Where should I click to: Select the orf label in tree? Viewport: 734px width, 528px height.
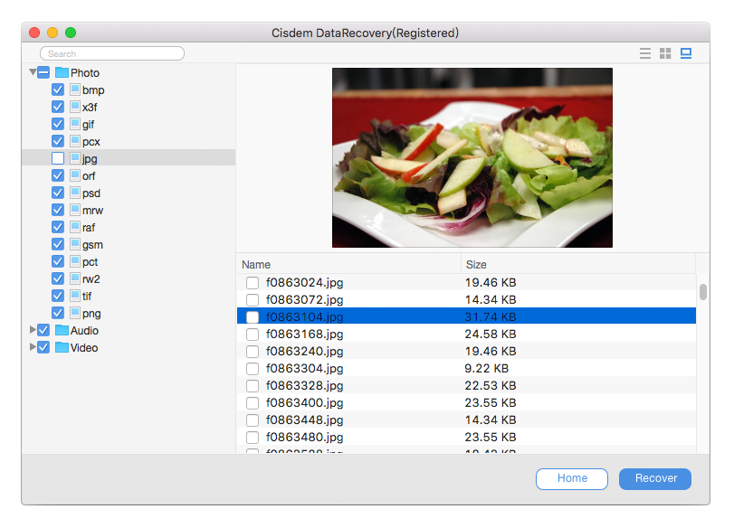89,175
